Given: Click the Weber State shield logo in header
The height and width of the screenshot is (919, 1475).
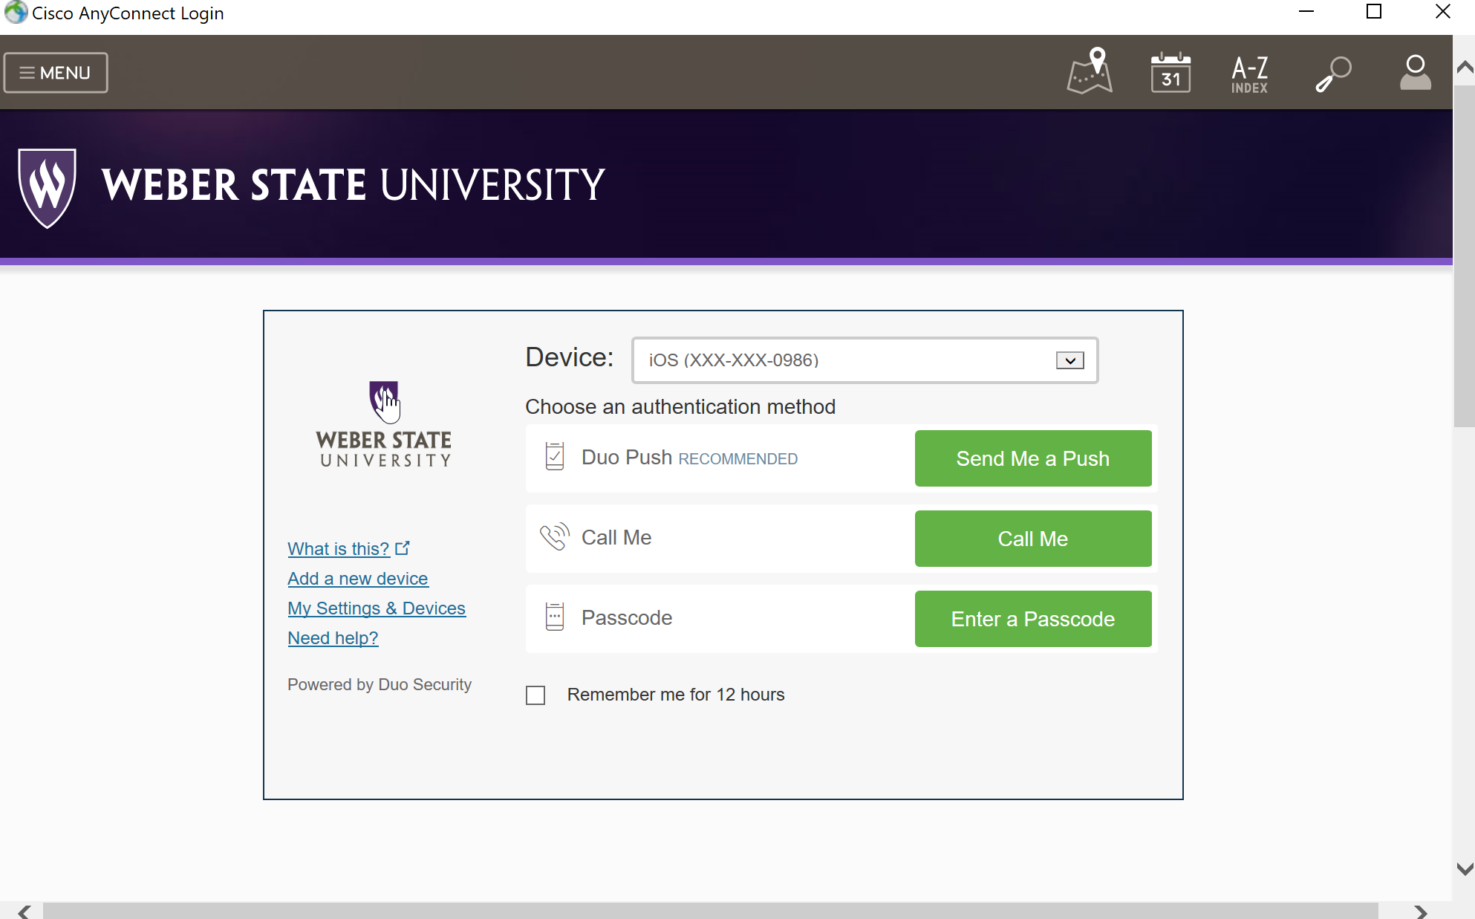Looking at the screenshot, I should click(x=47, y=186).
